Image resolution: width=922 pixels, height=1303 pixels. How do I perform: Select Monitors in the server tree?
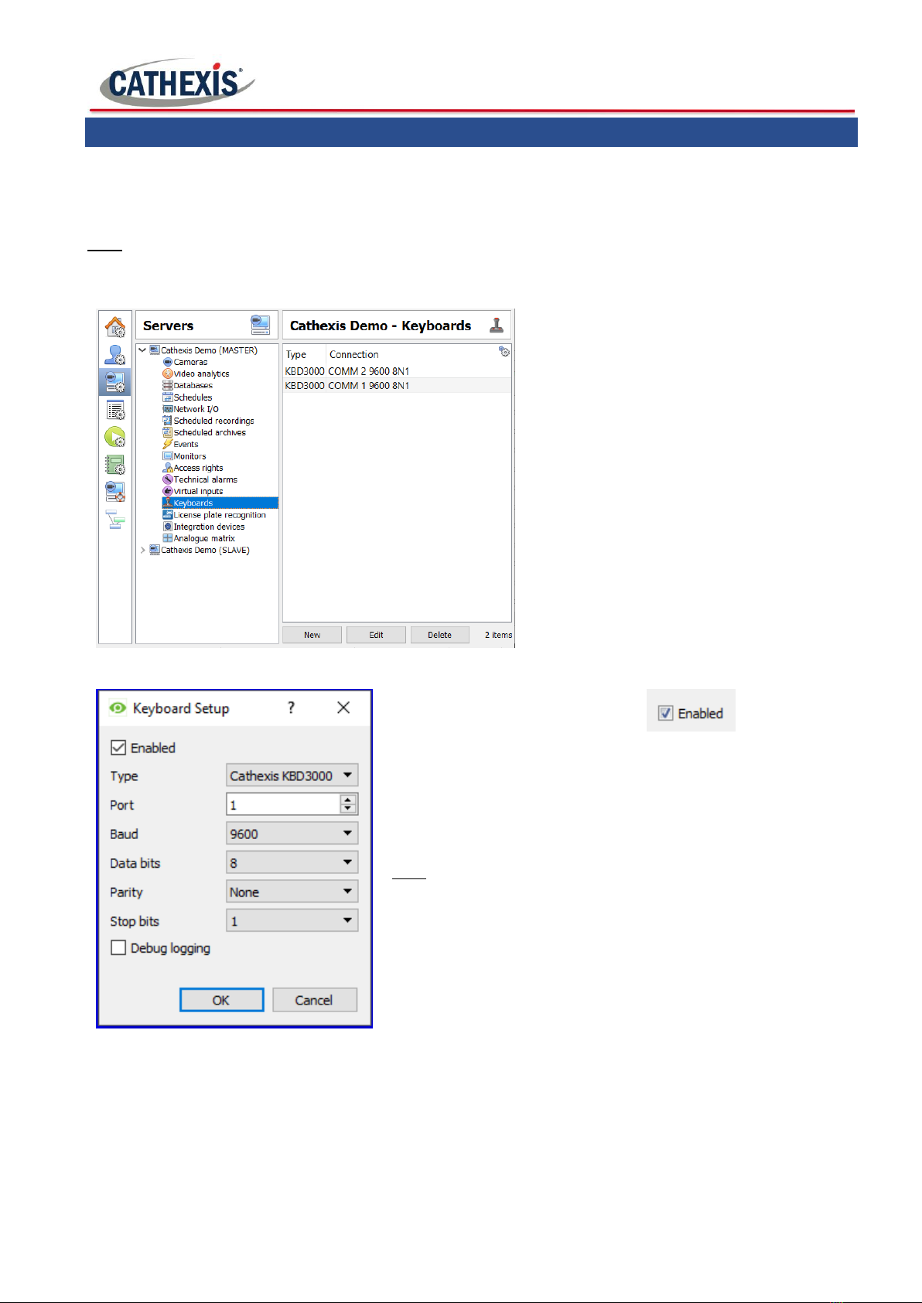[x=190, y=456]
